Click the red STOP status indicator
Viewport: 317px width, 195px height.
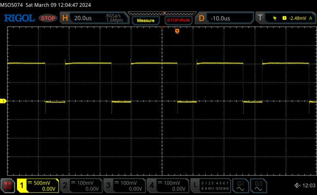tap(48, 18)
